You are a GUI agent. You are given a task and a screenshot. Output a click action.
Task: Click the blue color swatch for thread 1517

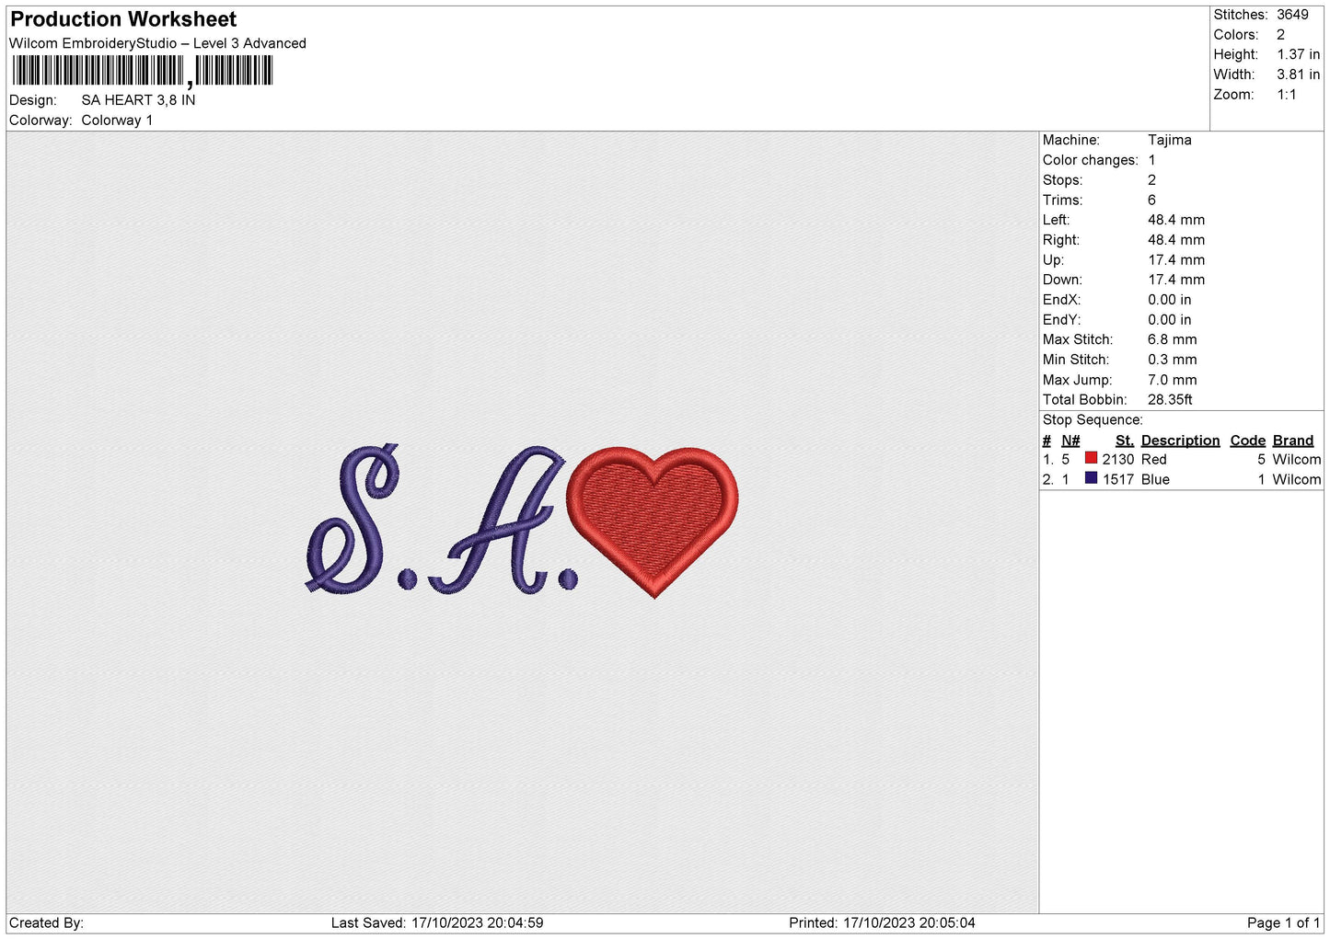[1091, 478]
